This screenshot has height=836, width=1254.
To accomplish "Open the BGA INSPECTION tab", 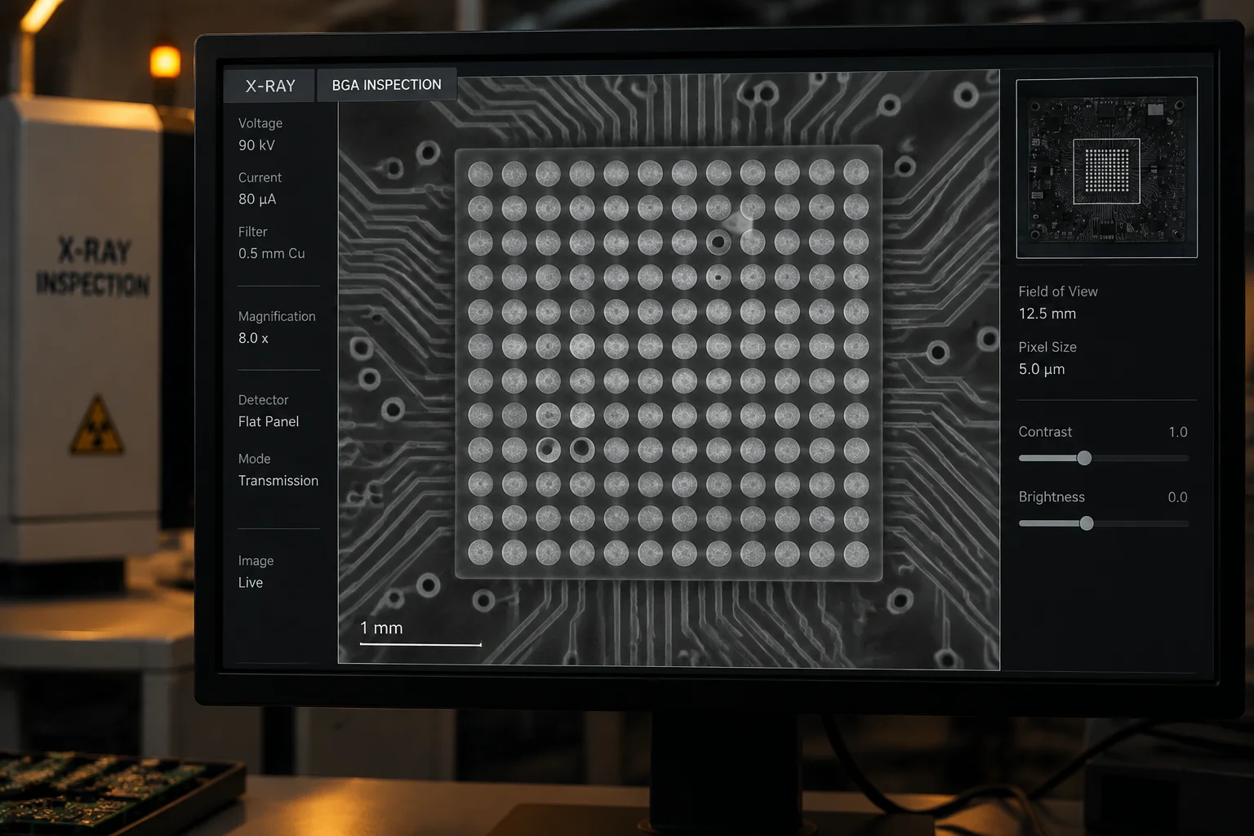I will pyautogui.click(x=387, y=85).
